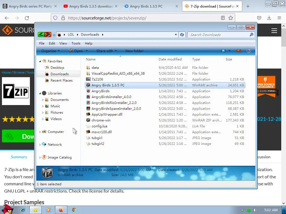
Task: Click the media player taskbar icon
Action: [48, 210]
